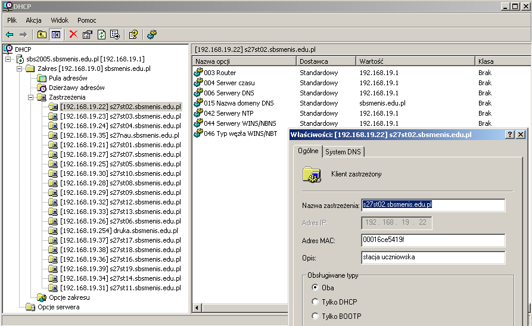Screen dimensions: 532x326
Task: Select the Oba radio button
Action: click(315, 287)
